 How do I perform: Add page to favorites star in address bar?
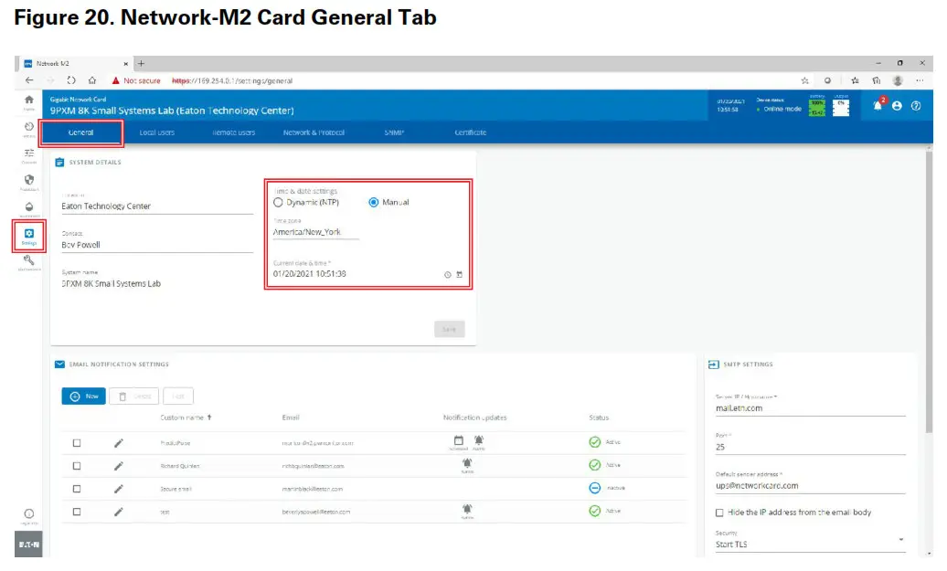point(805,80)
